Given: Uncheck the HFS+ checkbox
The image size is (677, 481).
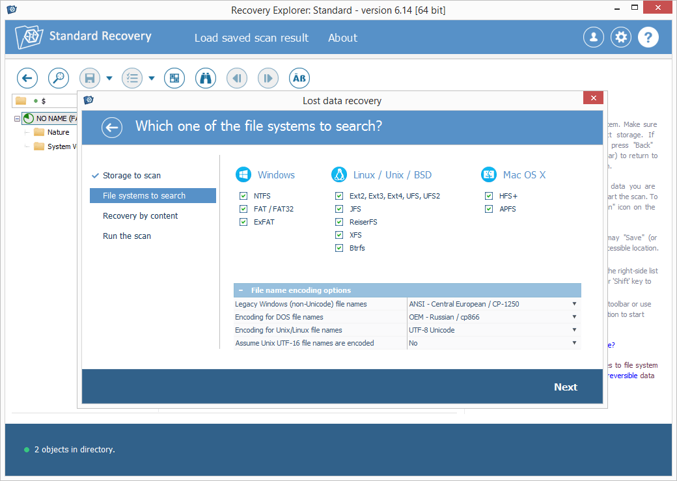Looking at the screenshot, I should click(489, 196).
